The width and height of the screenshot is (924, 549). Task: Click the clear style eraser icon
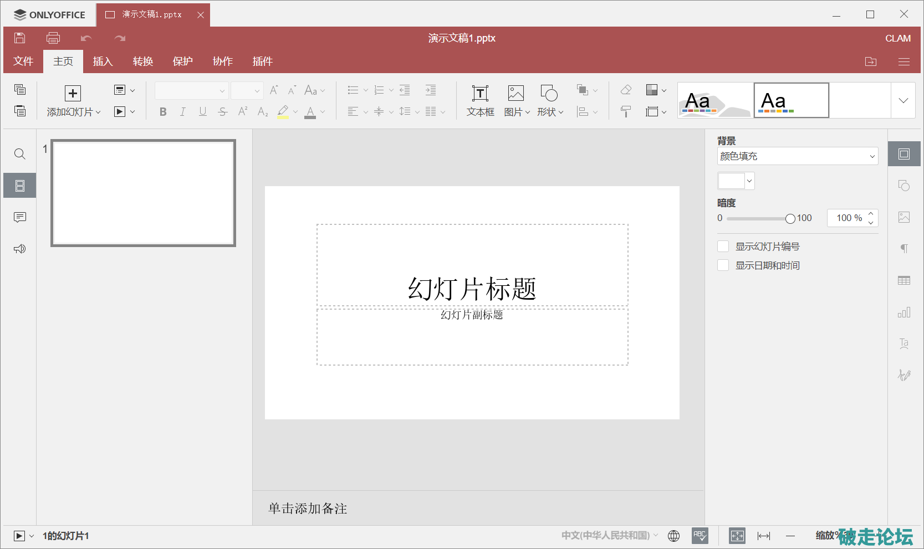[626, 90]
